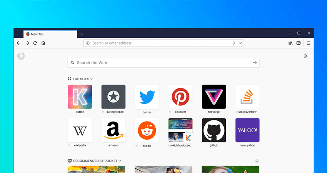This screenshot has height=173, width=327.
Task: Click the Pocket help question mark icon
Action: pos(257,161)
